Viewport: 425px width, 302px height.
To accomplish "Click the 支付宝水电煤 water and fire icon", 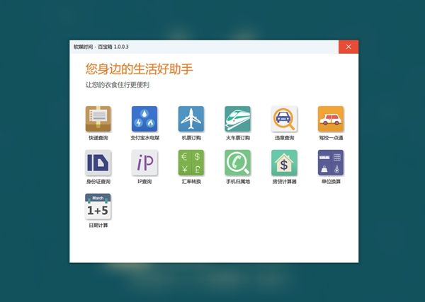I will coord(144,119).
